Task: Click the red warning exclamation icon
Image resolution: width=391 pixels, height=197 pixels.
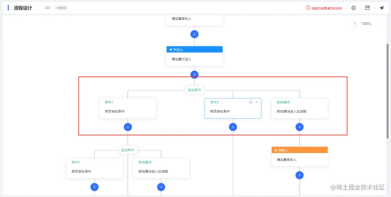Action: pyautogui.click(x=308, y=8)
